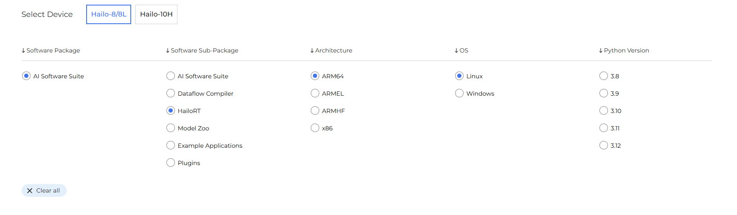Click the OS column arrow icon
The image size is (737, 215).
[456, 51]
